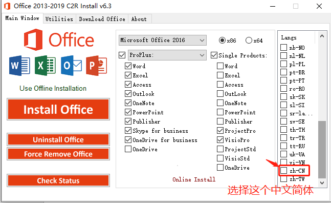Check Excel under Single Products
Viewport: 331px width, 203px height.
pos(220,75)
